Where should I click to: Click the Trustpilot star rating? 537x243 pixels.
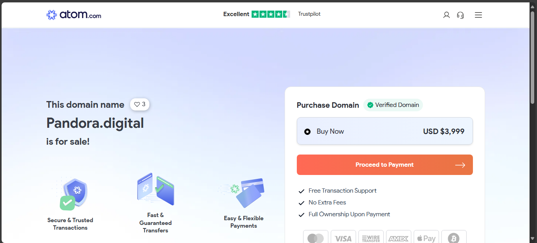pyautogui.click(x=270, y=14)
